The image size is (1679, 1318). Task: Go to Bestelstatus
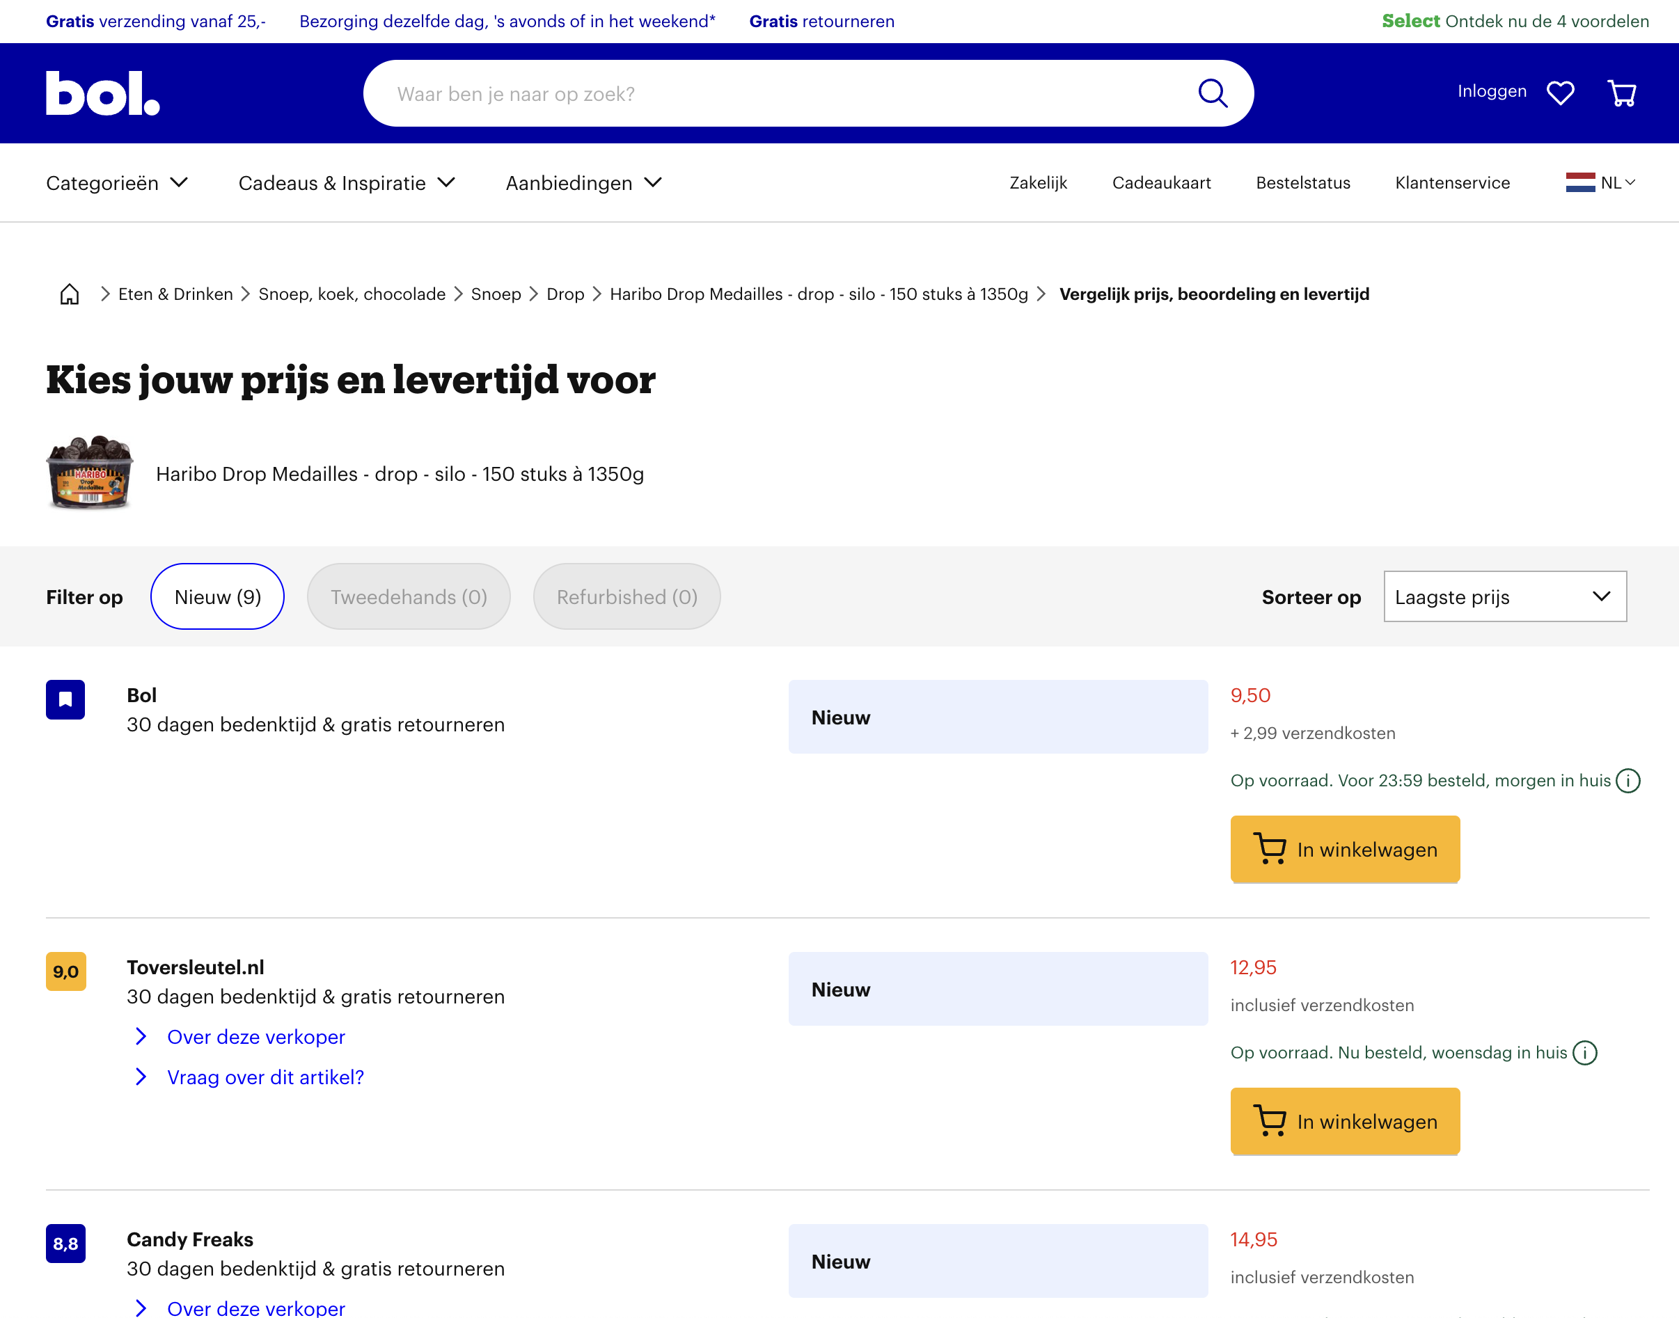coord(1302,183)
